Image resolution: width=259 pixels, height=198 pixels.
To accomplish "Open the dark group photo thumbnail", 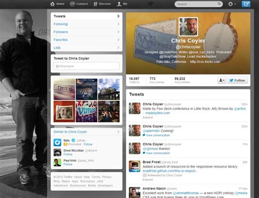I will point(109,111).
